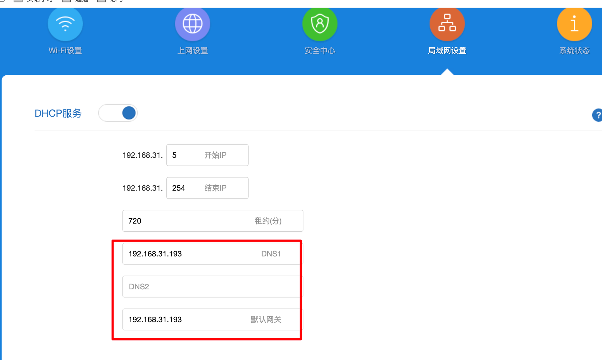
Task: Click the end IP input field
Action: (207, 188)
